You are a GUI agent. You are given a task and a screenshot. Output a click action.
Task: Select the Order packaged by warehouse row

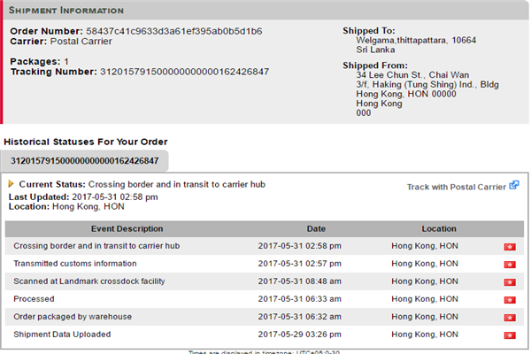[x=73, y=316]
